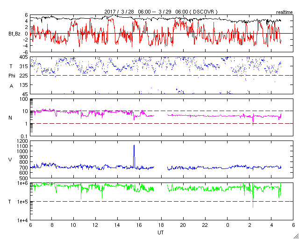Image resolution: width=299 pixels, height=239 pixels.
Task: Click the "8" hour tick on UT axis
Action: (x=52, y=225)
